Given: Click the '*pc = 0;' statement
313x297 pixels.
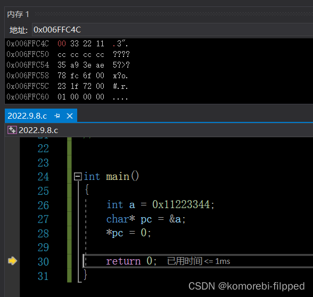Looking at the screenshot, I should 129,233.
